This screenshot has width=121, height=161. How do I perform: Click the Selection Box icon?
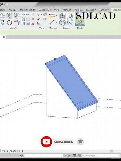tap(38, 24)
